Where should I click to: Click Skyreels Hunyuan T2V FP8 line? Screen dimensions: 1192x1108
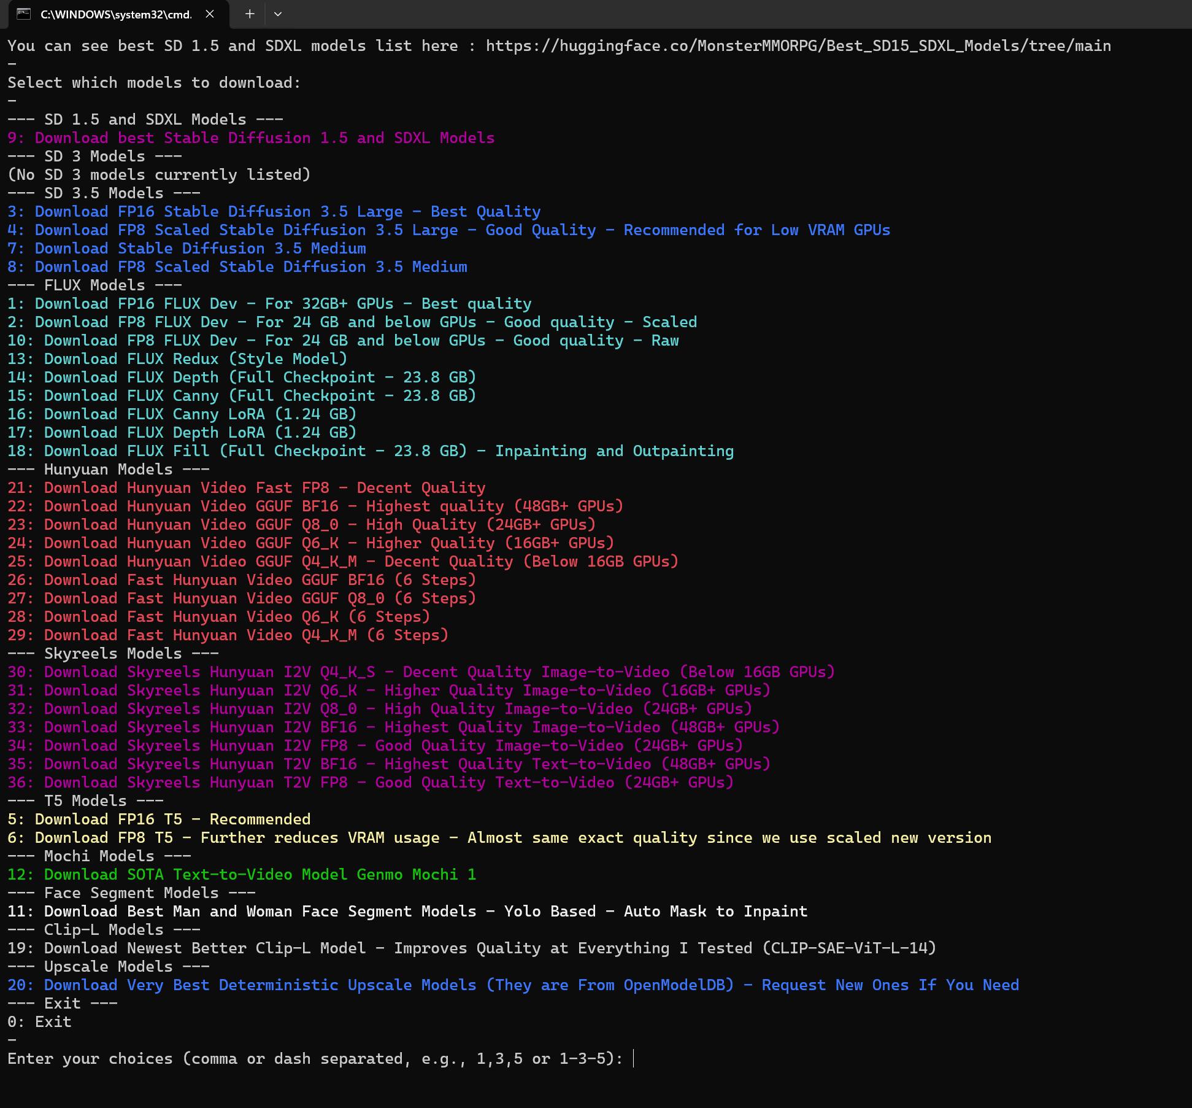(x=370, y=783)
